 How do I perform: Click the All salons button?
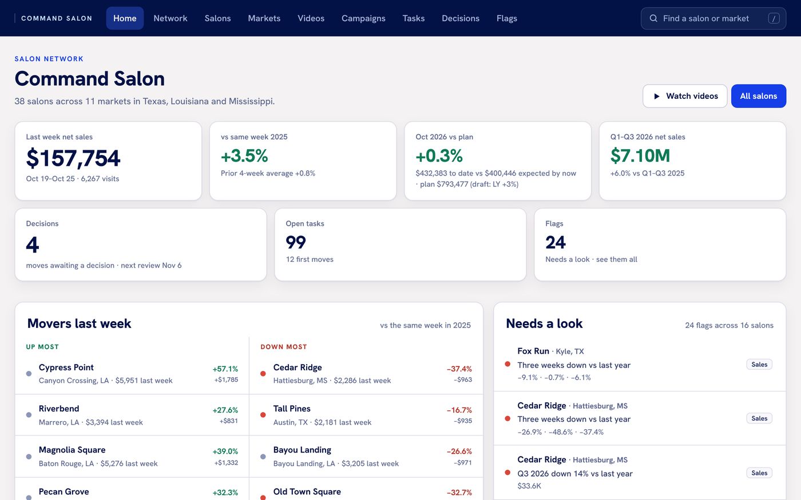(x=759, y=96)
